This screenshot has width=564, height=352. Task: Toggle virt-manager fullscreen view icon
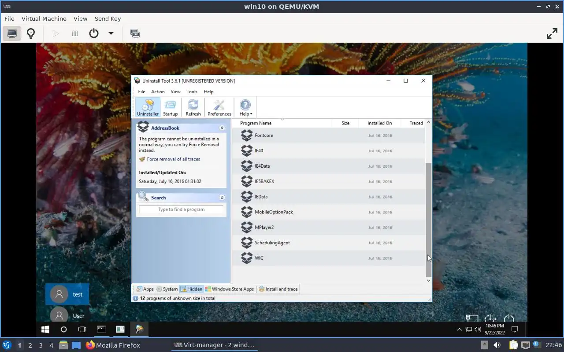pyautogui.click(x=552, y=33)
